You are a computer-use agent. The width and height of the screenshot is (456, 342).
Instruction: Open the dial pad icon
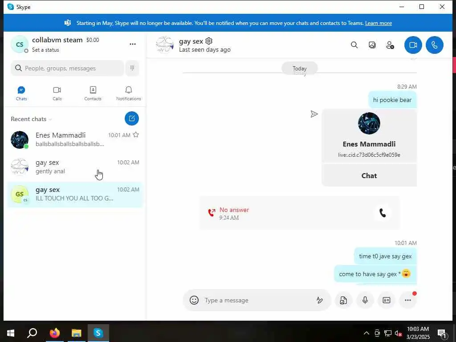tap(132, 68)
